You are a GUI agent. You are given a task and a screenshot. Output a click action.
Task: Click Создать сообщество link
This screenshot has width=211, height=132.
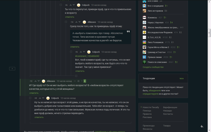pos(153,67)
